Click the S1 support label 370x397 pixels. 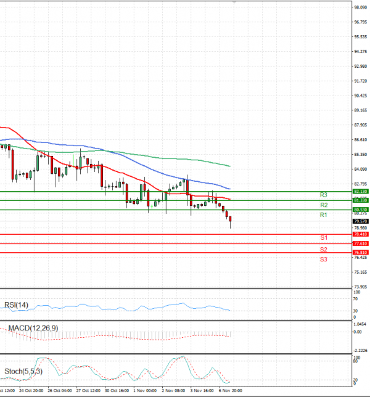click(x=324, y=237)
